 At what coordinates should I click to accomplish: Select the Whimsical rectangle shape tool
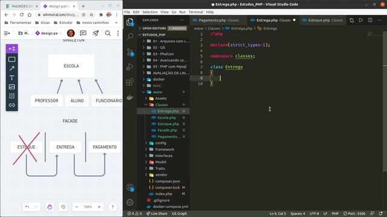(x=11, y=59)
